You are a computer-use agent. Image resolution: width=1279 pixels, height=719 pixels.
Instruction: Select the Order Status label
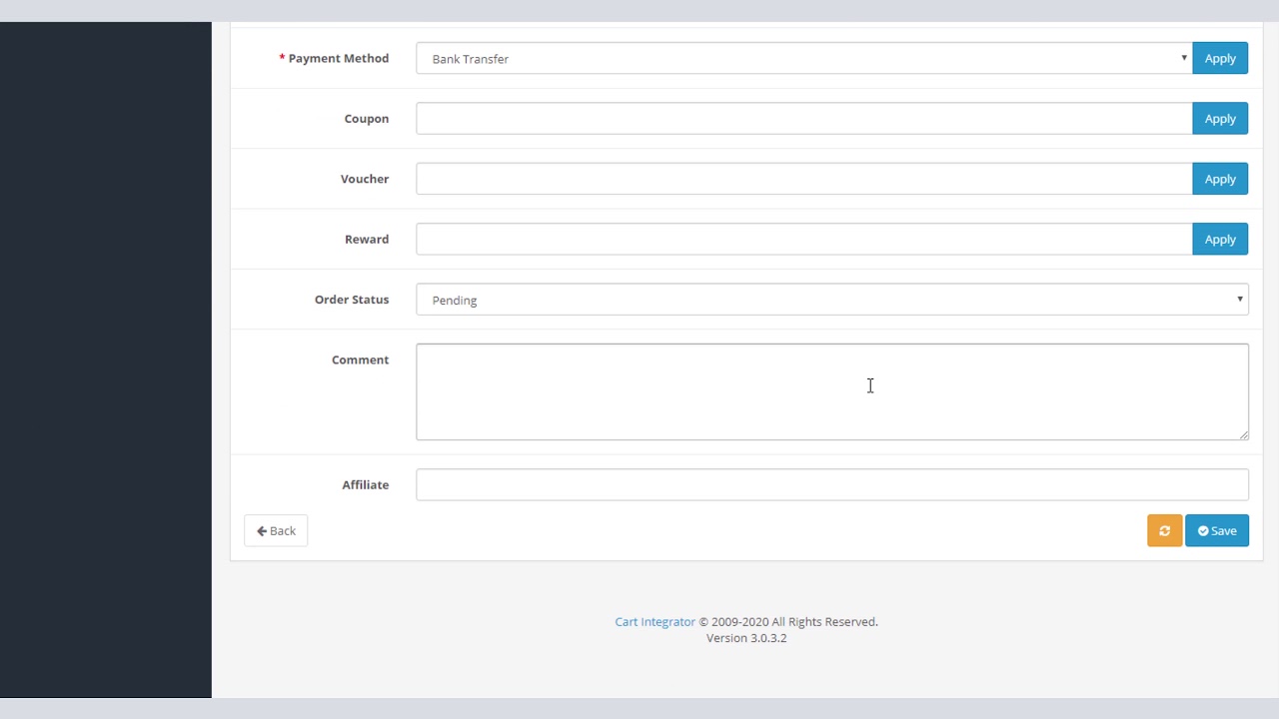(352, 300)
